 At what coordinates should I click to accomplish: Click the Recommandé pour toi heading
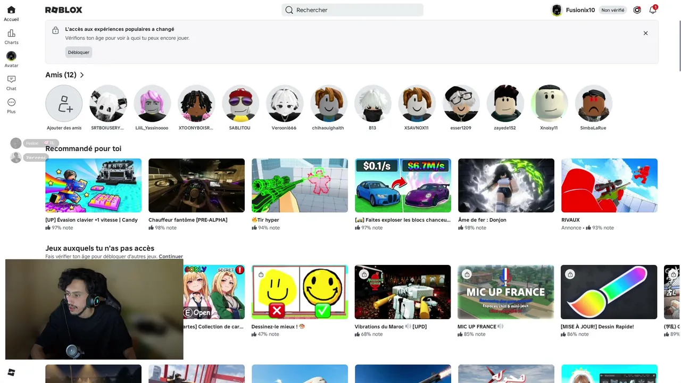[84, 148]
